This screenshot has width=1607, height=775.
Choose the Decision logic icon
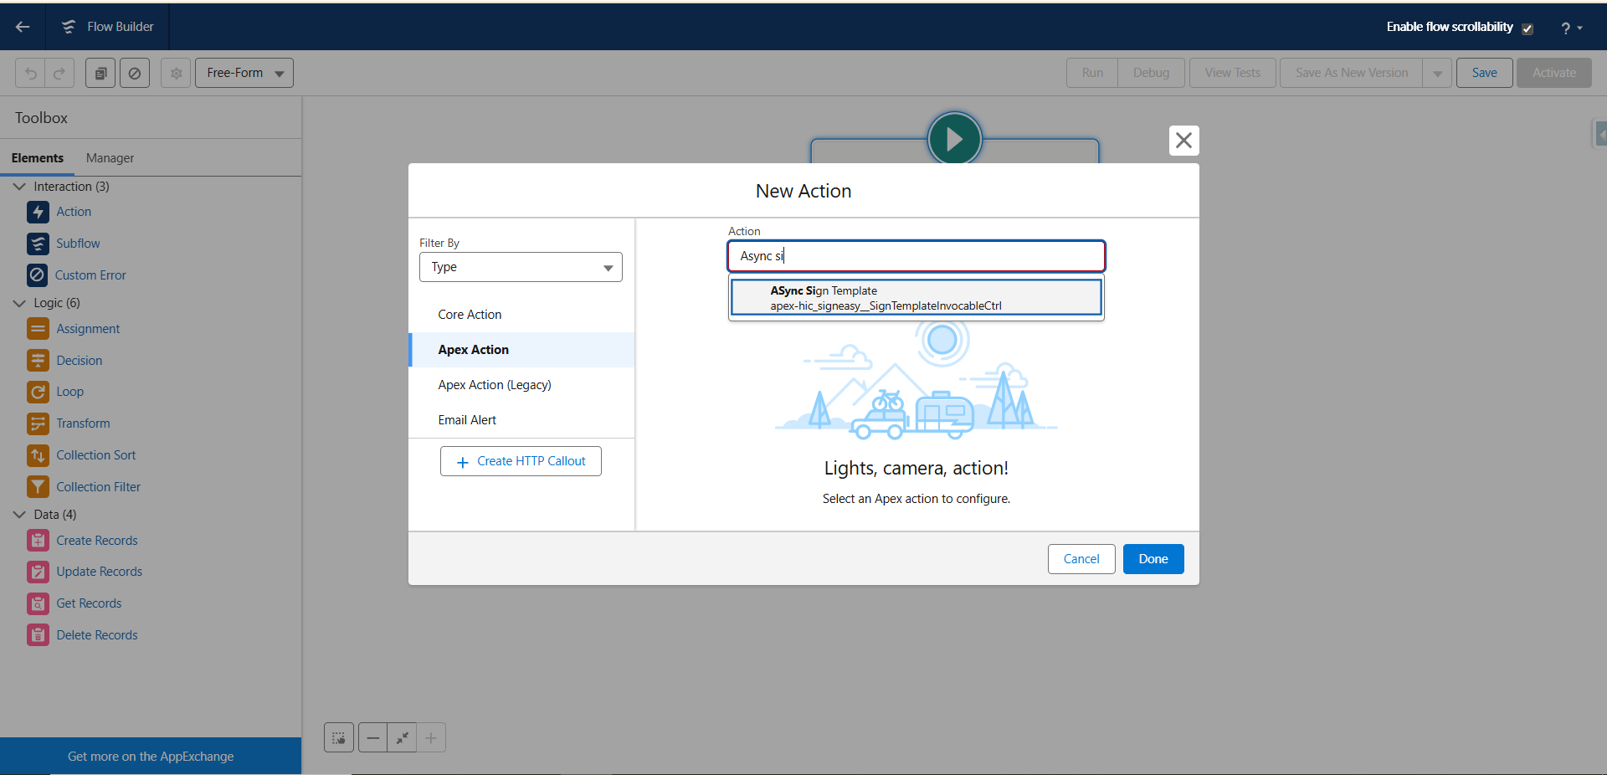pyautogui.click(x=38, y=361)
